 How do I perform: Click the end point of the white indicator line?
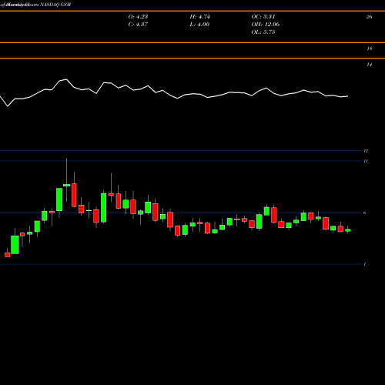348,96
